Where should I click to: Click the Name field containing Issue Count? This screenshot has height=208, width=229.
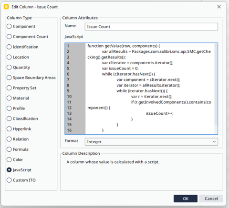pyautogui.click(x=151, y=27)
